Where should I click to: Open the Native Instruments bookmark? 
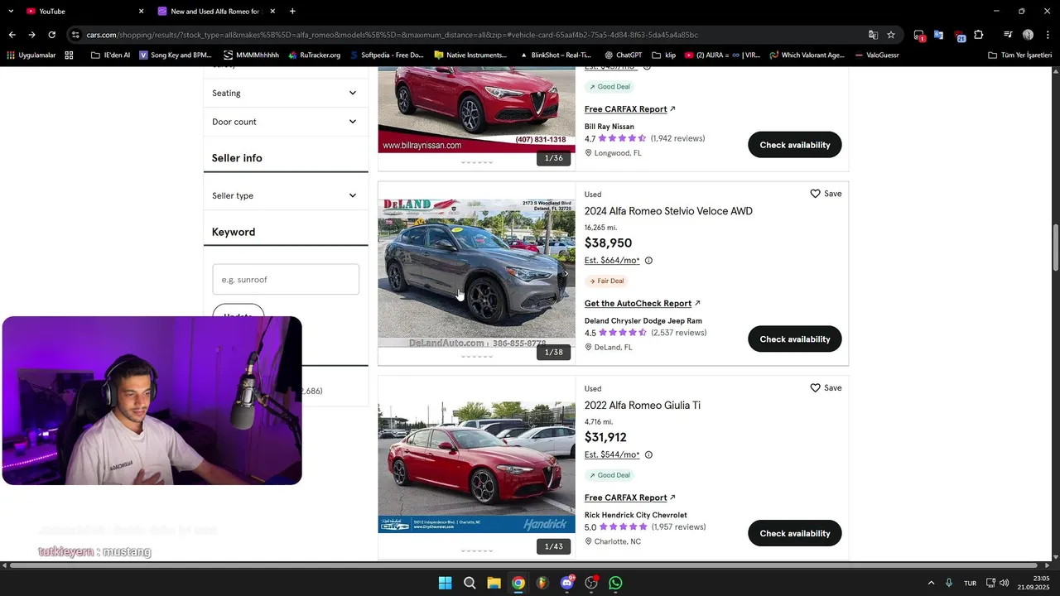[x=470, y=55]
